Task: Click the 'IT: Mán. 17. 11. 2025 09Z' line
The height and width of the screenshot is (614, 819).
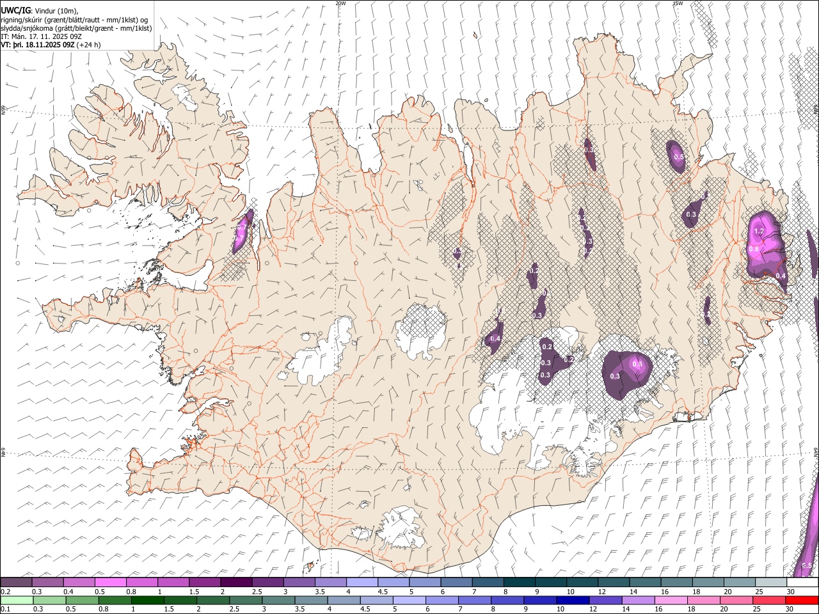Action: [42, 36]
